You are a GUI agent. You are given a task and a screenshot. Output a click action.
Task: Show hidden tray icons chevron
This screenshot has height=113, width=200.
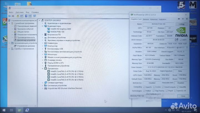click(x=166, y=110)
